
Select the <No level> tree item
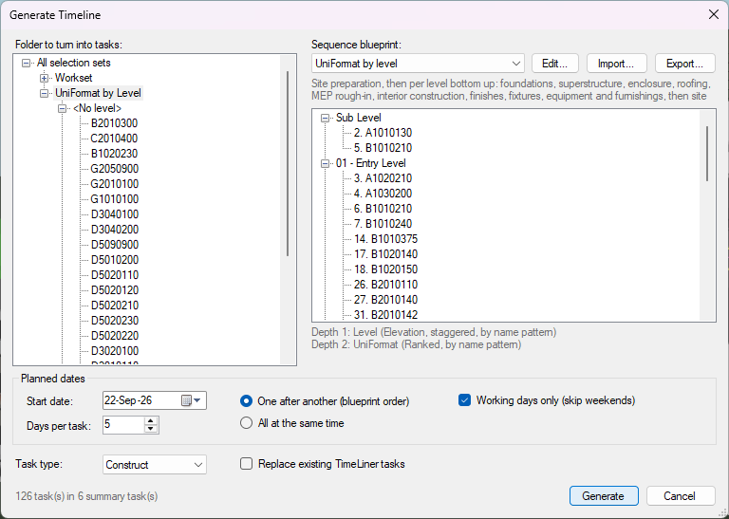pos(97,108)
